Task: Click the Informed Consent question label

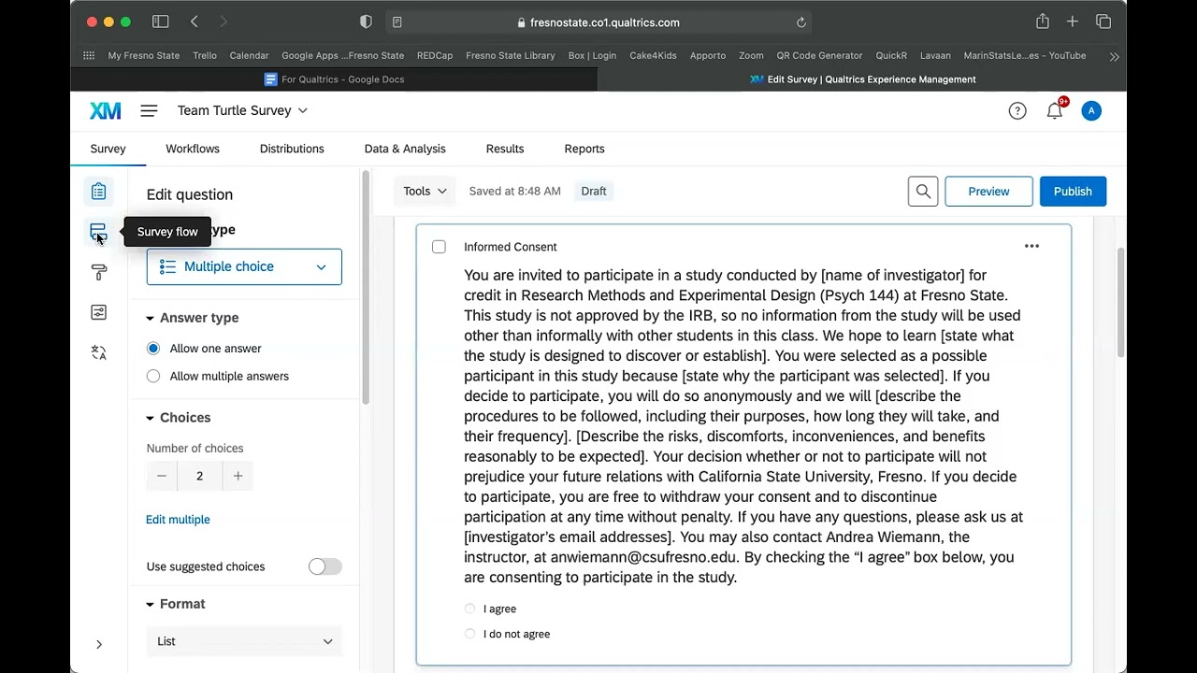Action: [511, 247]
